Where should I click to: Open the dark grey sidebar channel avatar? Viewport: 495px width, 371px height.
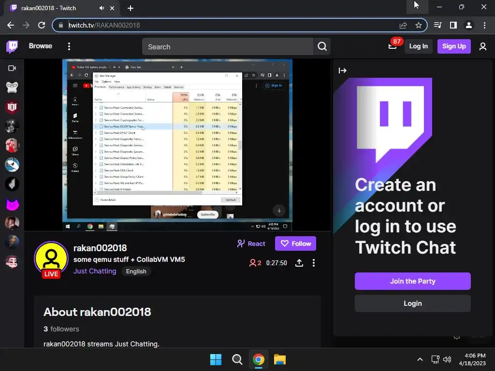(x=12, y=126)
